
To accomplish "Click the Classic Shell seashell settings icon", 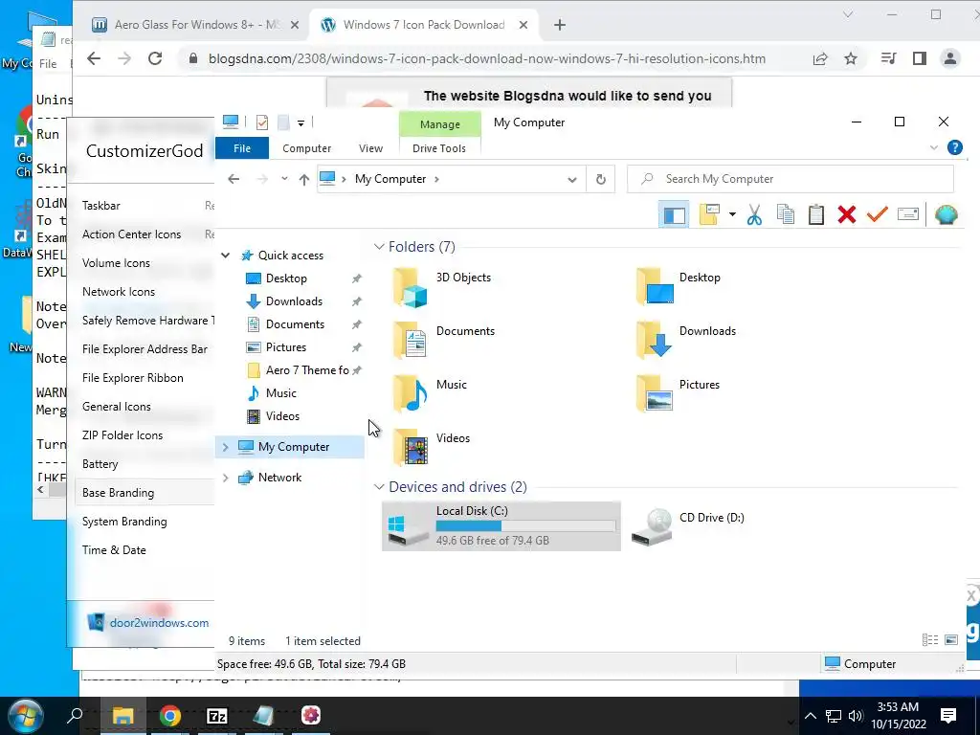I will pyautogui.click(x=947, y=214).
